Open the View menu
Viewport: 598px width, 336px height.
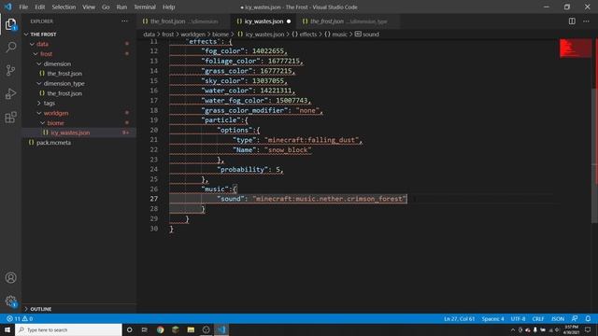pyautogui.click(x=89, y=7)
